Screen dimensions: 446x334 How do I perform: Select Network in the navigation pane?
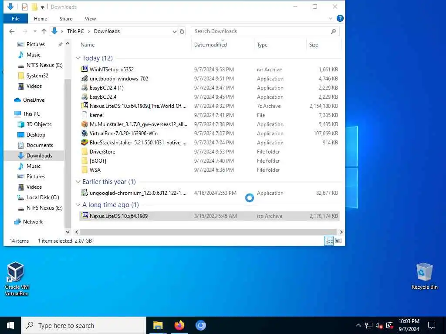click(33, 221)
